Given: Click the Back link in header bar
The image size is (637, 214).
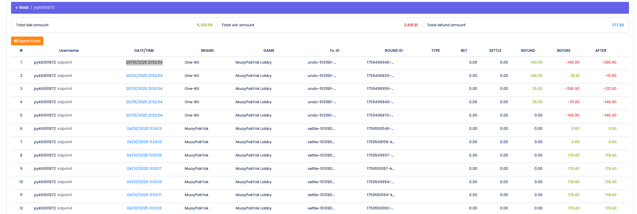Looking at the screenshot, I should point(22,8).
